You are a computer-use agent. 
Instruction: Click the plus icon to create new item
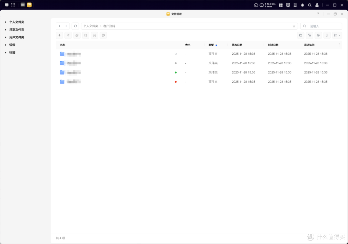coord(59,35)
